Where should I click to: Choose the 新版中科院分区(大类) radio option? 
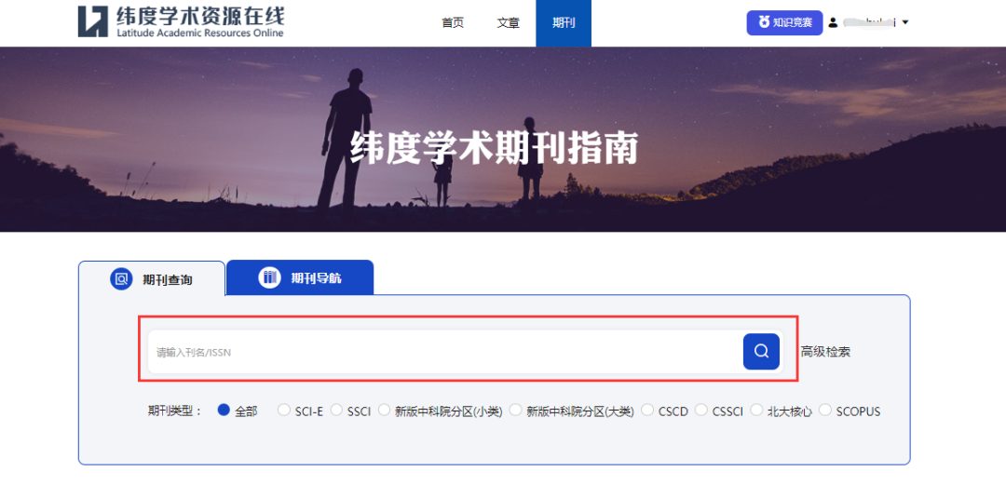pyautogui.click(x=515, y=411)
